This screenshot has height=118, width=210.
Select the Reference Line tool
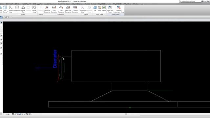82,9
